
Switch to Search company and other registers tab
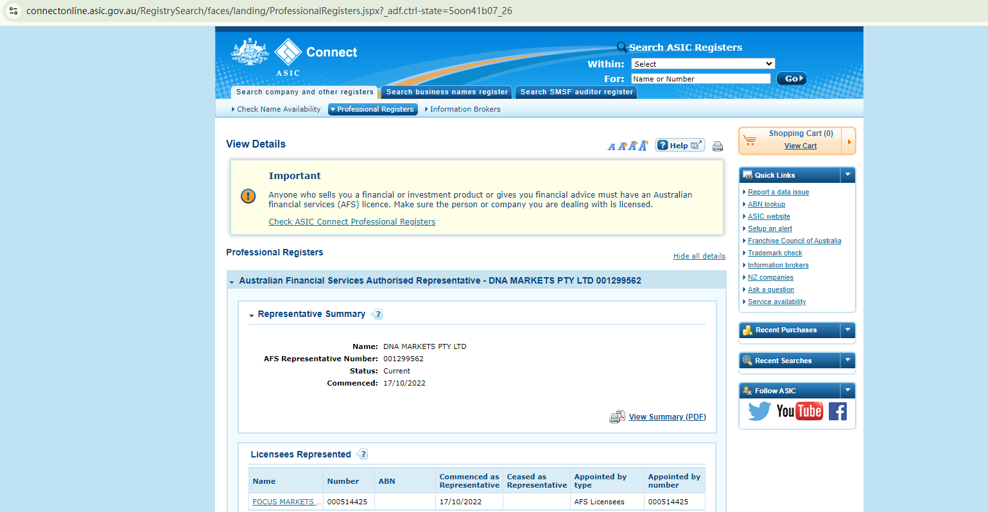(304, 92)
